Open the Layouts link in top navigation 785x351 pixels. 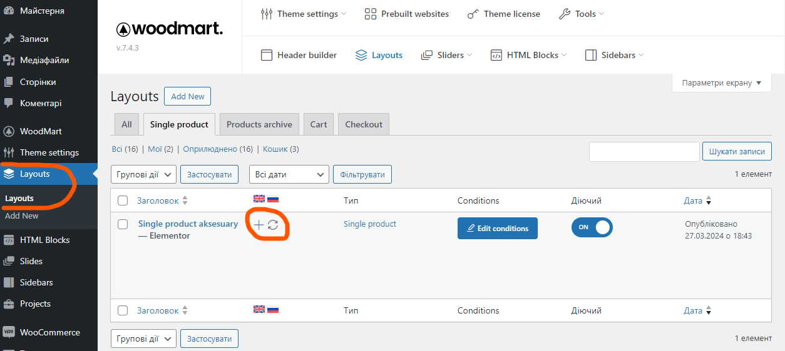click(x=379, y=55)
